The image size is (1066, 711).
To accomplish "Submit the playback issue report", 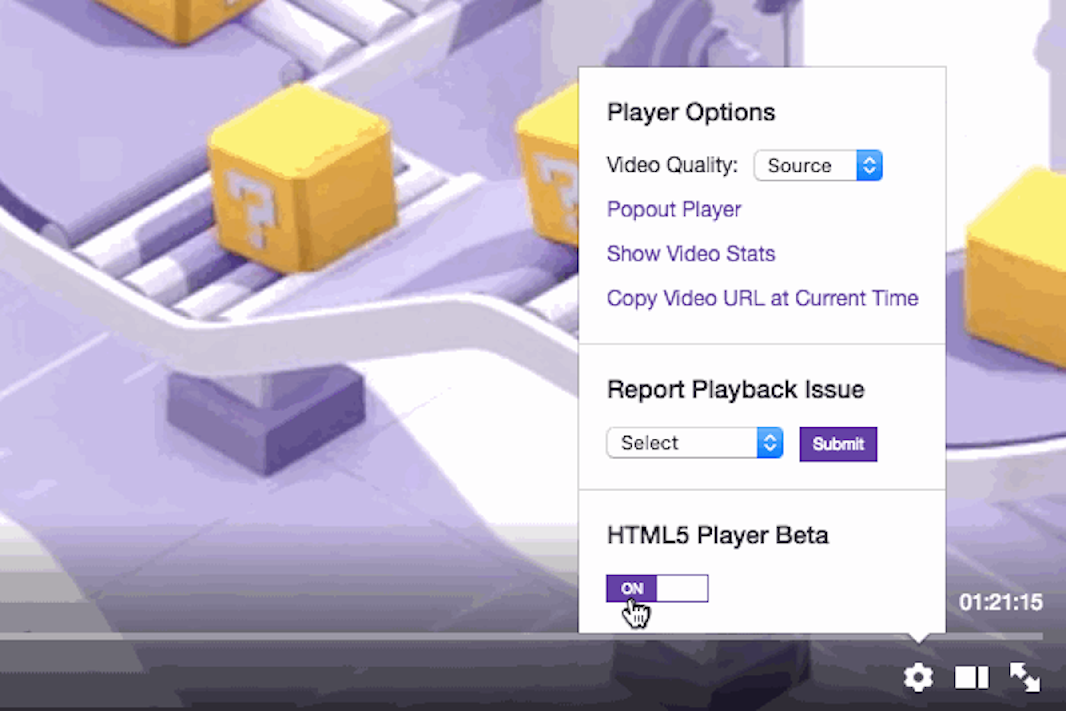I will pos(838,443).
